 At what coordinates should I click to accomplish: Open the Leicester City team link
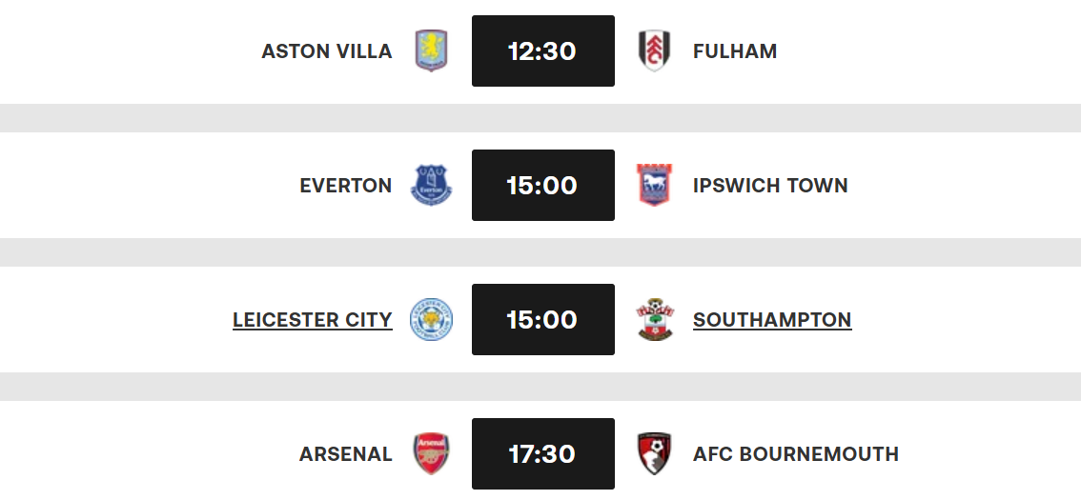tap(313, 320)
